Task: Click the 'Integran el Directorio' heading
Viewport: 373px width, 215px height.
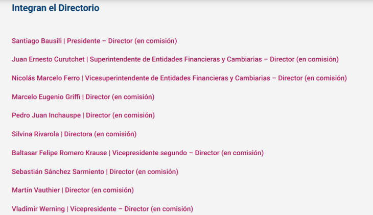Action: (x=56, y=8)
